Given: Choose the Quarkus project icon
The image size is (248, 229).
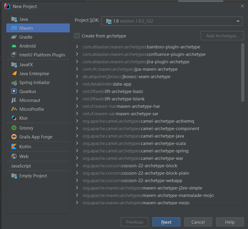Looking at the screenshot, I should coord(14,91).
